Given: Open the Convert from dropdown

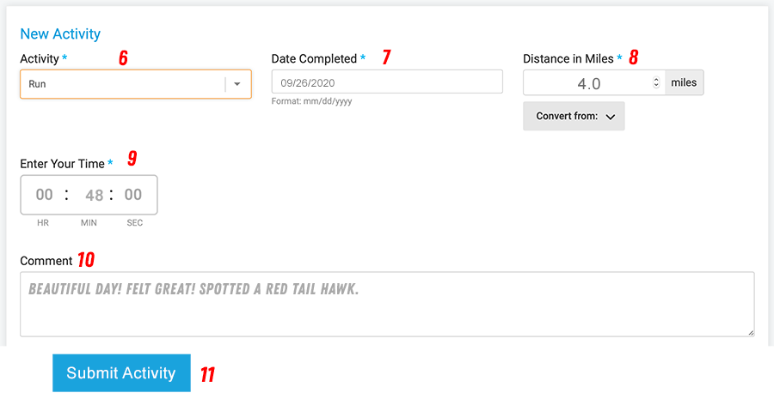Looking at the screenshot, I should tap(574, 116).
